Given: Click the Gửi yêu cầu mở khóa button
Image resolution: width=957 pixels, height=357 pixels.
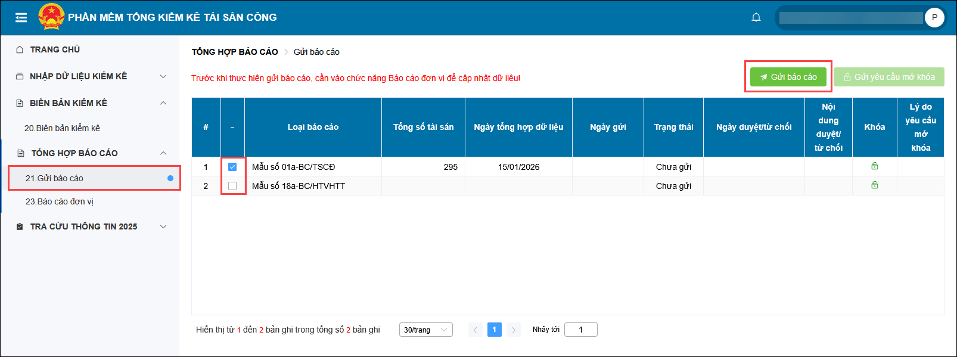Looking at the screenshot, I should tap(888, 77).
